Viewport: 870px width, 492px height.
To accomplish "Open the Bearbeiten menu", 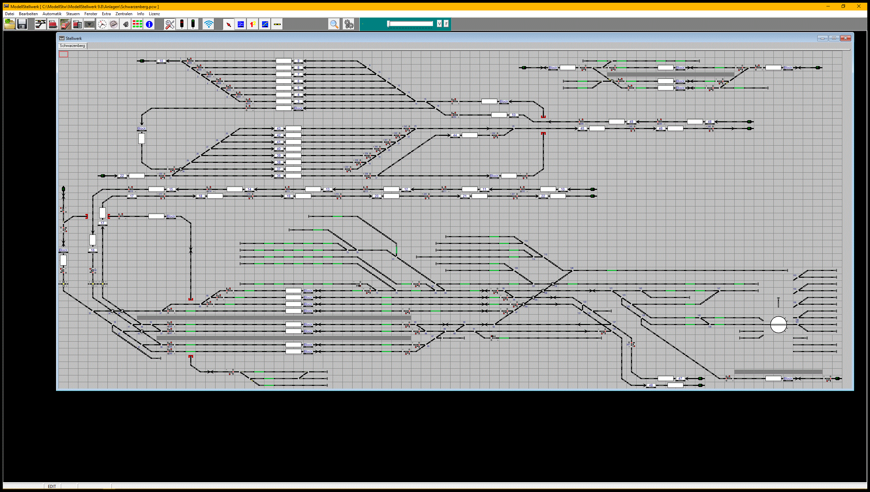I will pos(28,14).
